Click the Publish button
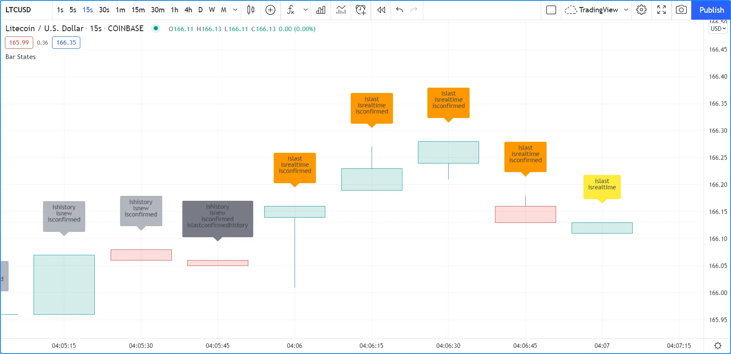 (x=711, y=10)
